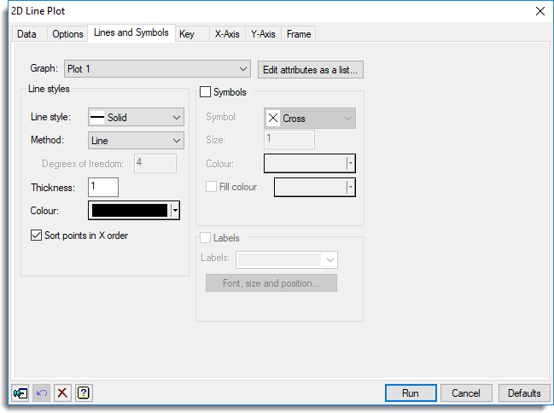Image resolution: width=554 pixels, height=413 pixels.
Task: Open the Options tab
Action: point(67,34)
